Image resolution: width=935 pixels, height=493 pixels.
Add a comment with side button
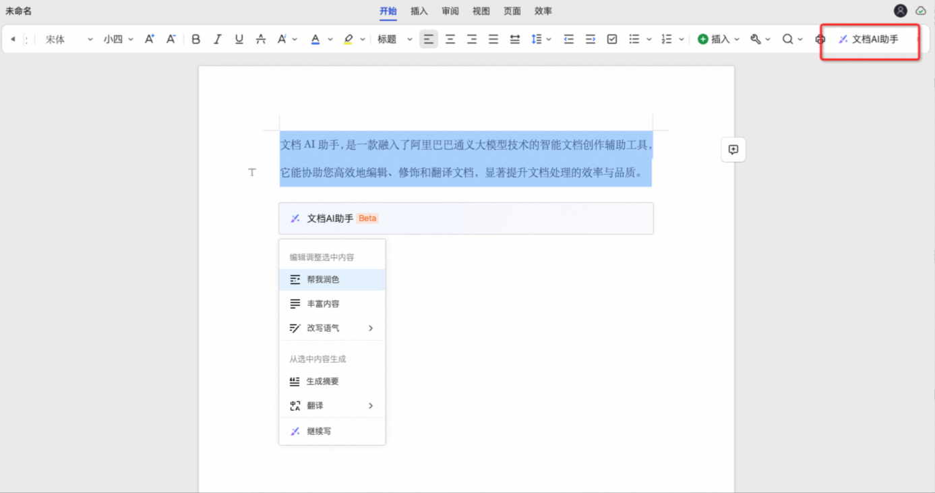(733, 150)
